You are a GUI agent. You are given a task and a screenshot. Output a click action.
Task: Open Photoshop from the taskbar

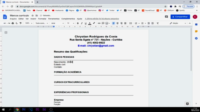pos(24,110)
